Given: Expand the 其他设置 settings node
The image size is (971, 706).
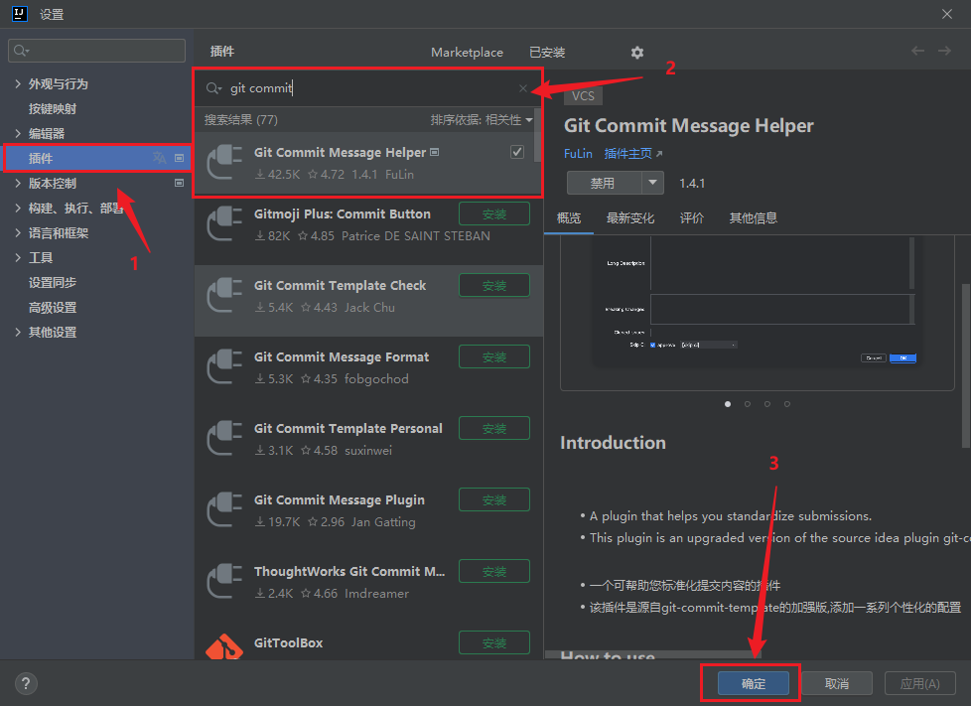Looking at the screenshot, I should coord(18,332).
